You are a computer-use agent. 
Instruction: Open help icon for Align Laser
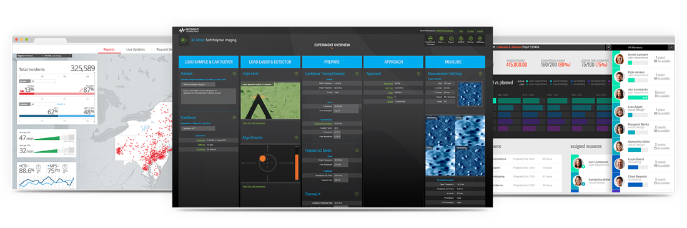click(x=296, y=74)
